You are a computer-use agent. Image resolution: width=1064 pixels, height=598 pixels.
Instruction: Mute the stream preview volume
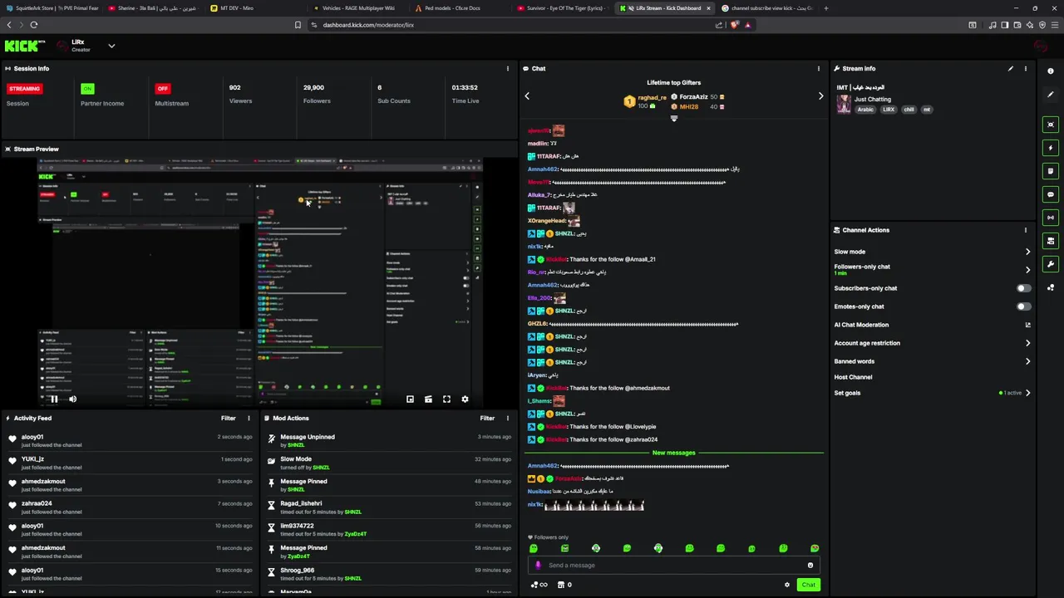72,399
